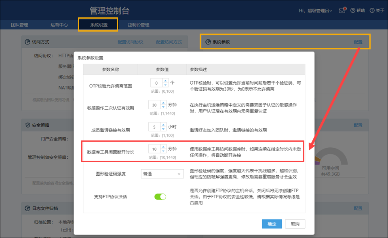Open the mail notifications envelope icon
Screen dimensions: 388x238
tap(342, 11)
